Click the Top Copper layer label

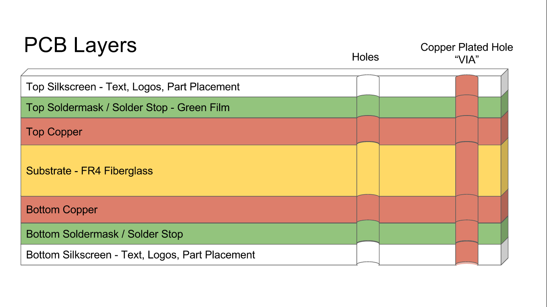pos(54,132)
